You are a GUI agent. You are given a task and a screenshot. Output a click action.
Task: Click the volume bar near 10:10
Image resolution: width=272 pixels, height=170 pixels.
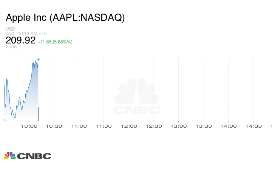click(39, 114)
